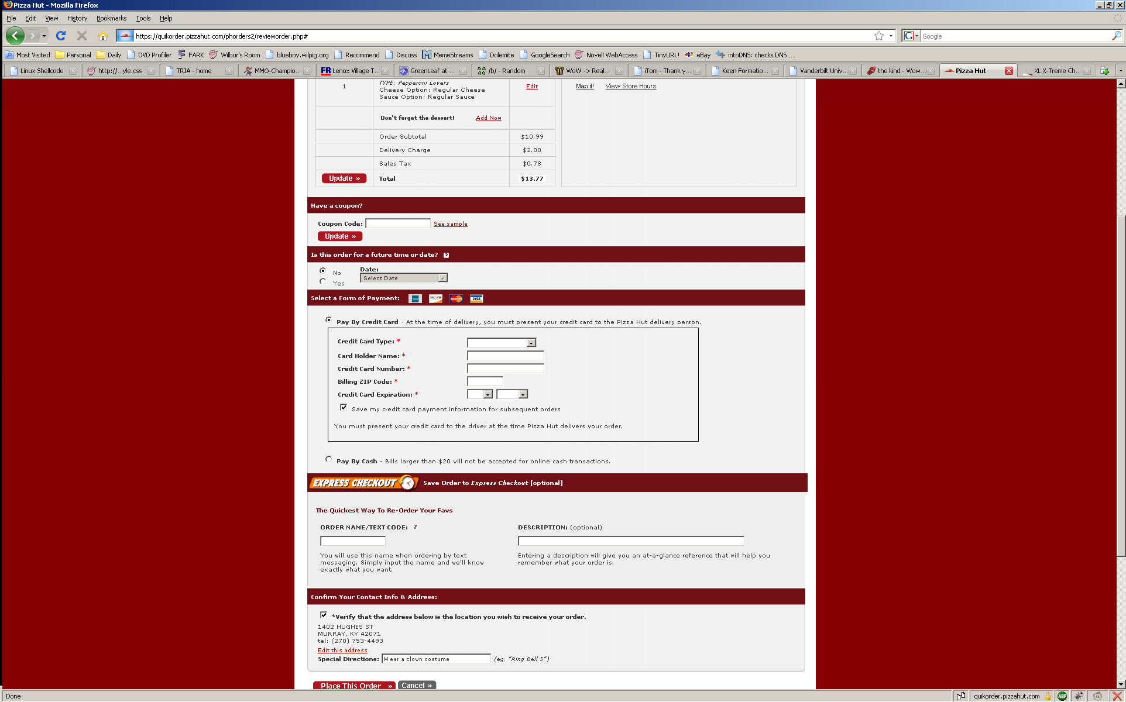Click the Adblock Plus status bar icon
Screen dimensions: 1126x702
tap(1062, 696)
